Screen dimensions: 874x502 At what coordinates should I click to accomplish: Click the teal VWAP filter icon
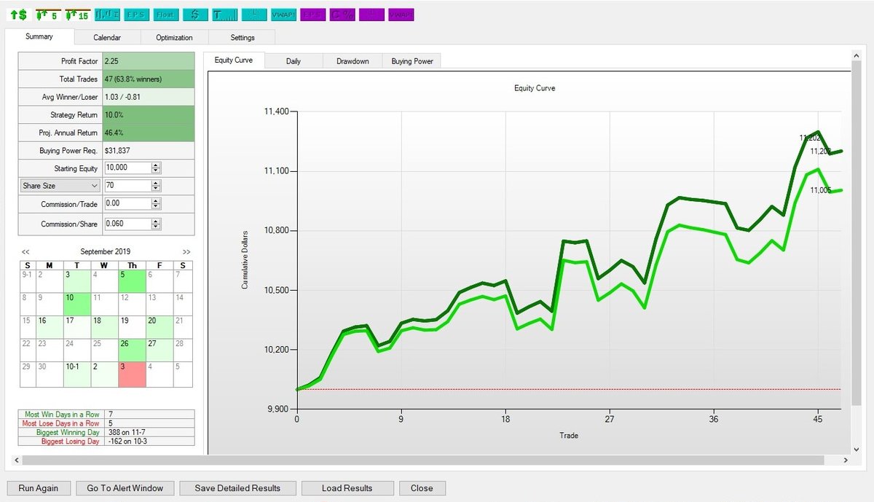pos(283,15)
